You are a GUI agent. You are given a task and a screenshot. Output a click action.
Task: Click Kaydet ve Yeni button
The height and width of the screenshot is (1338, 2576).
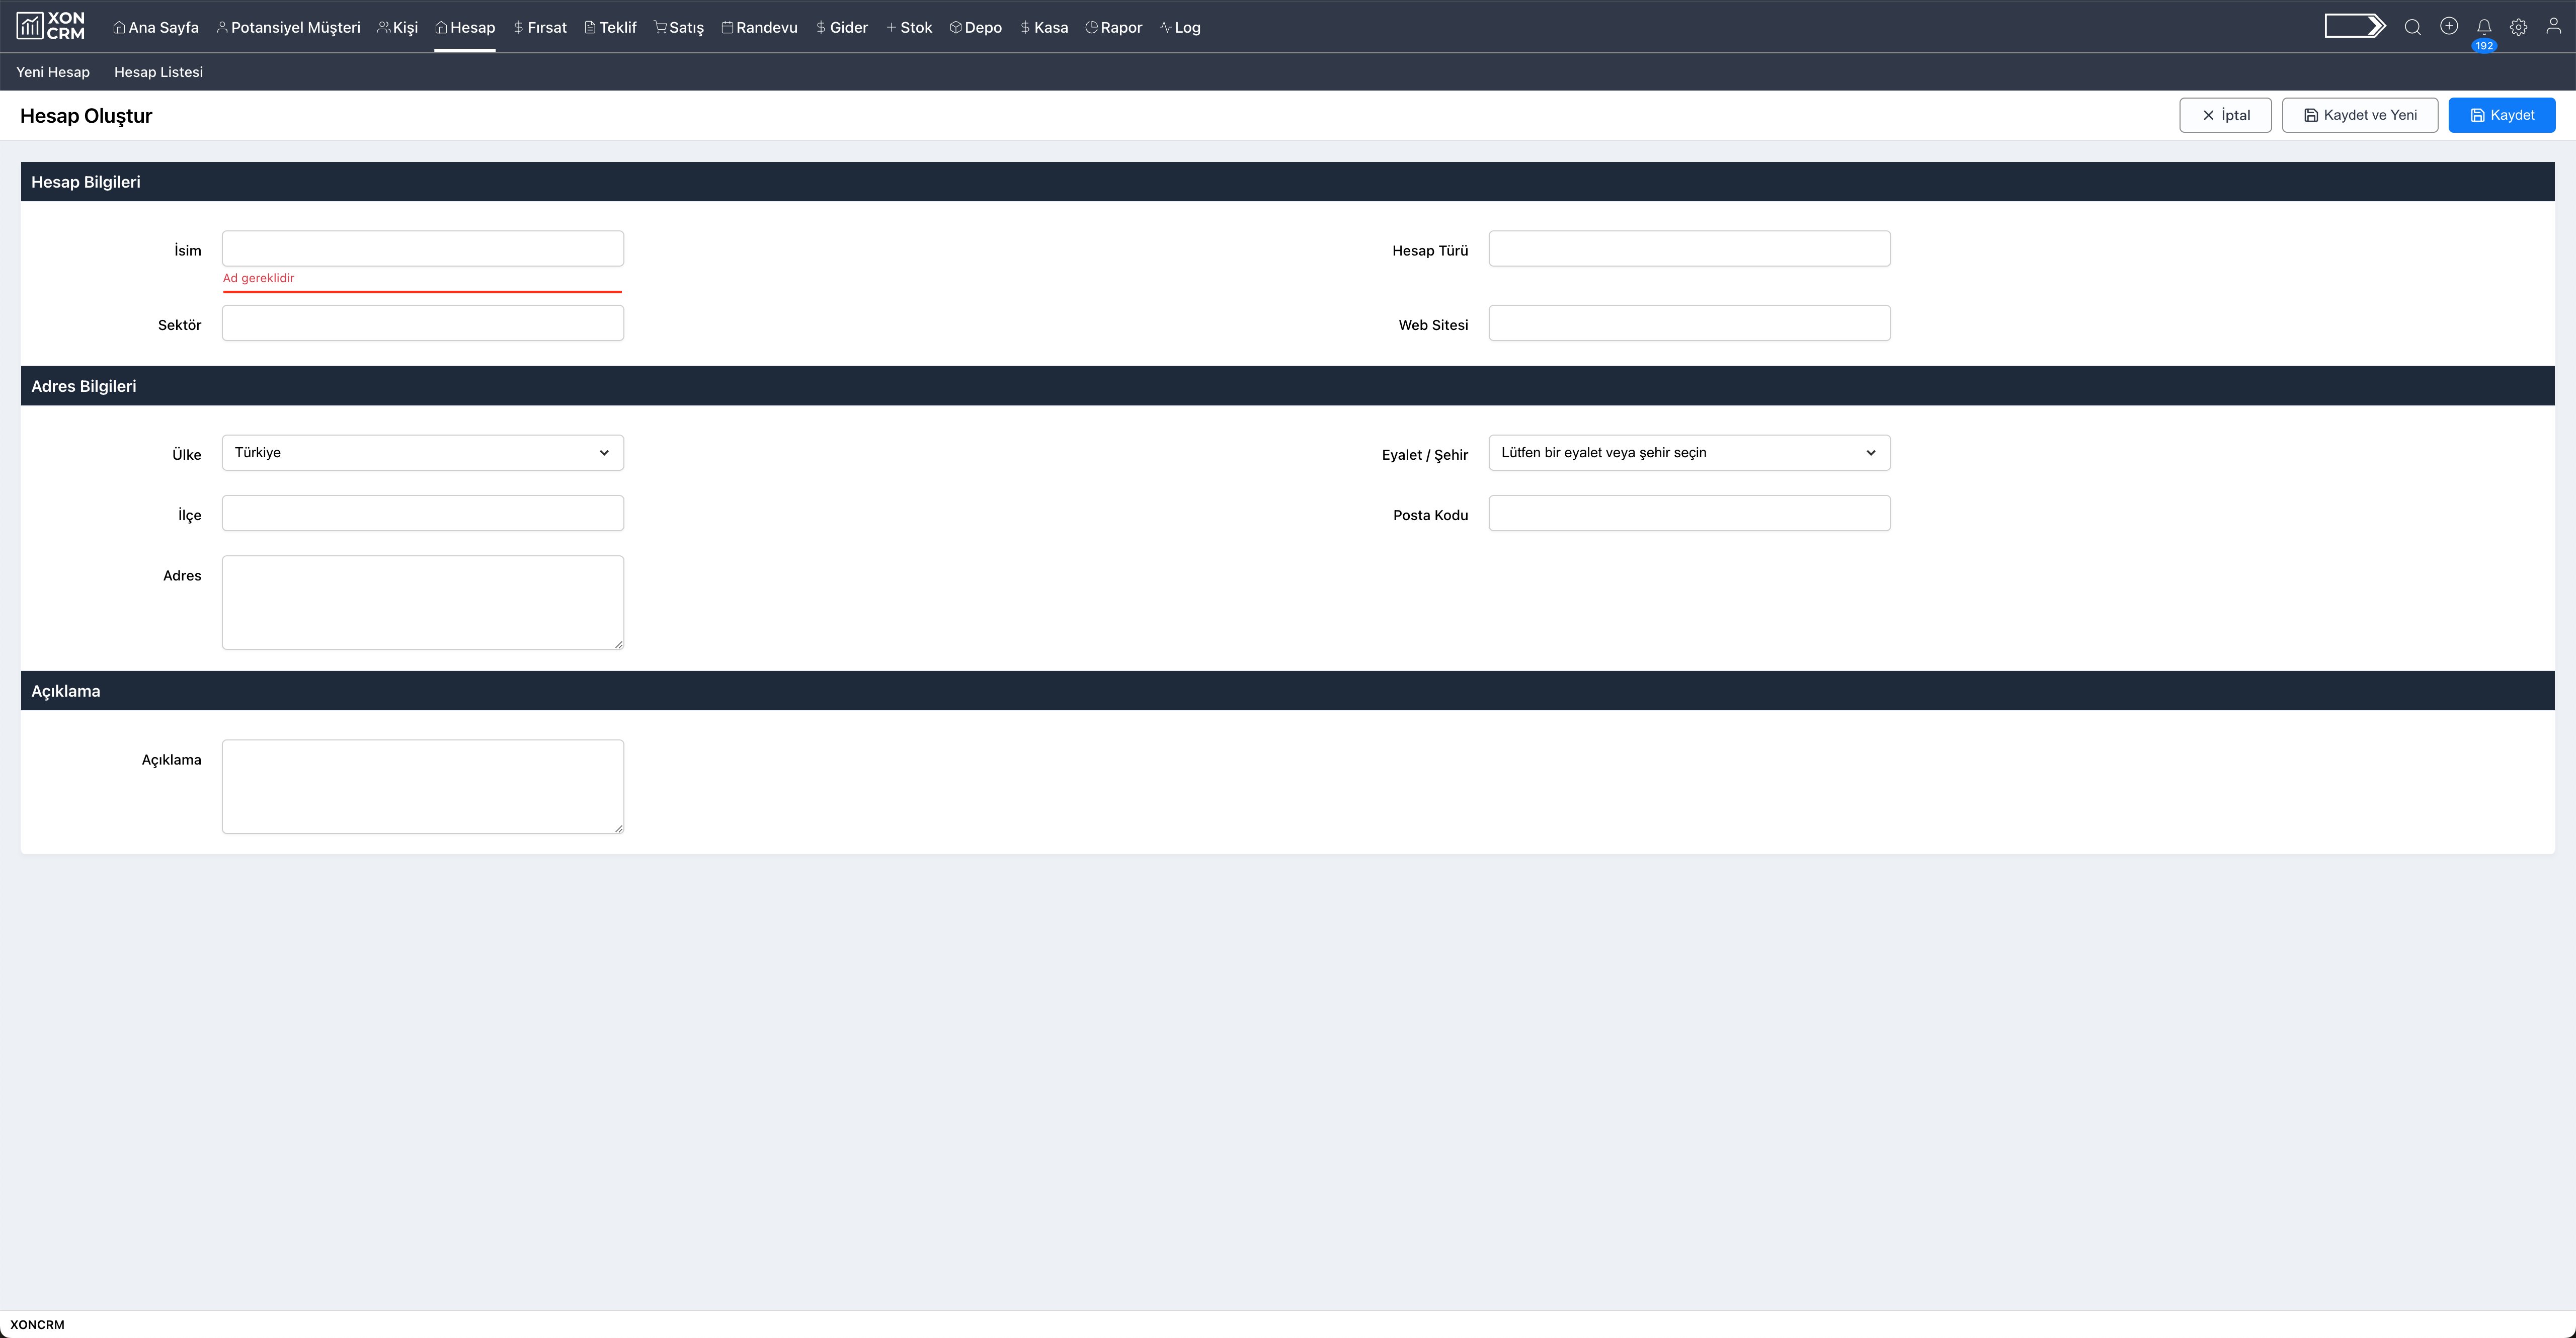coord(2360,115)
